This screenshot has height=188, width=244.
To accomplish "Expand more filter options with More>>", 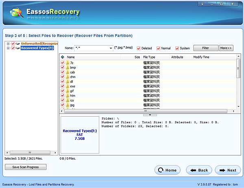I will point(226,48).
